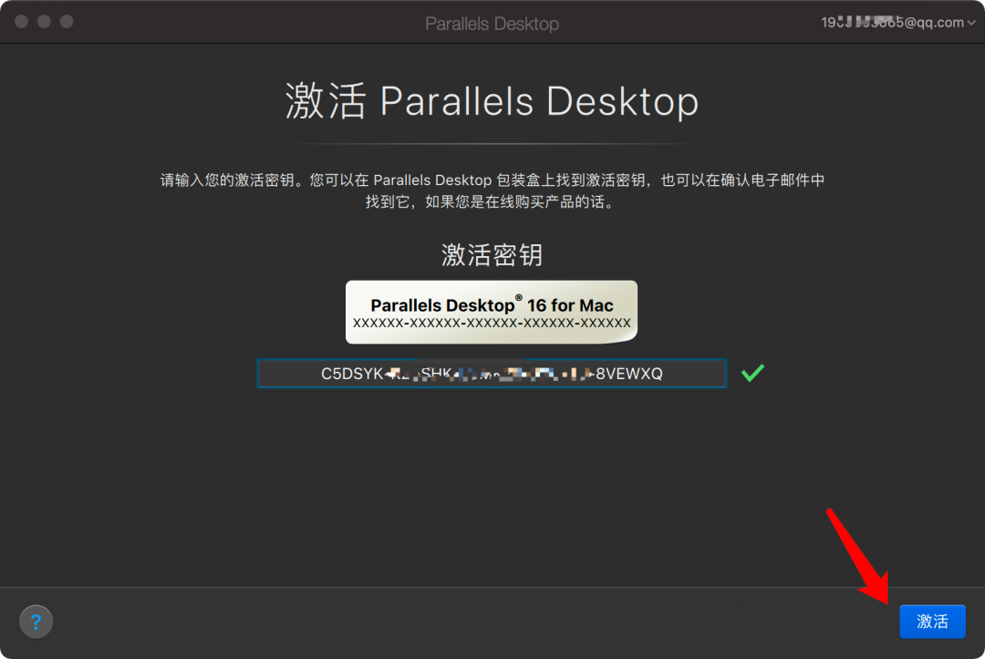Close the window with the red button
985x659 pixels.
point(21,21)
